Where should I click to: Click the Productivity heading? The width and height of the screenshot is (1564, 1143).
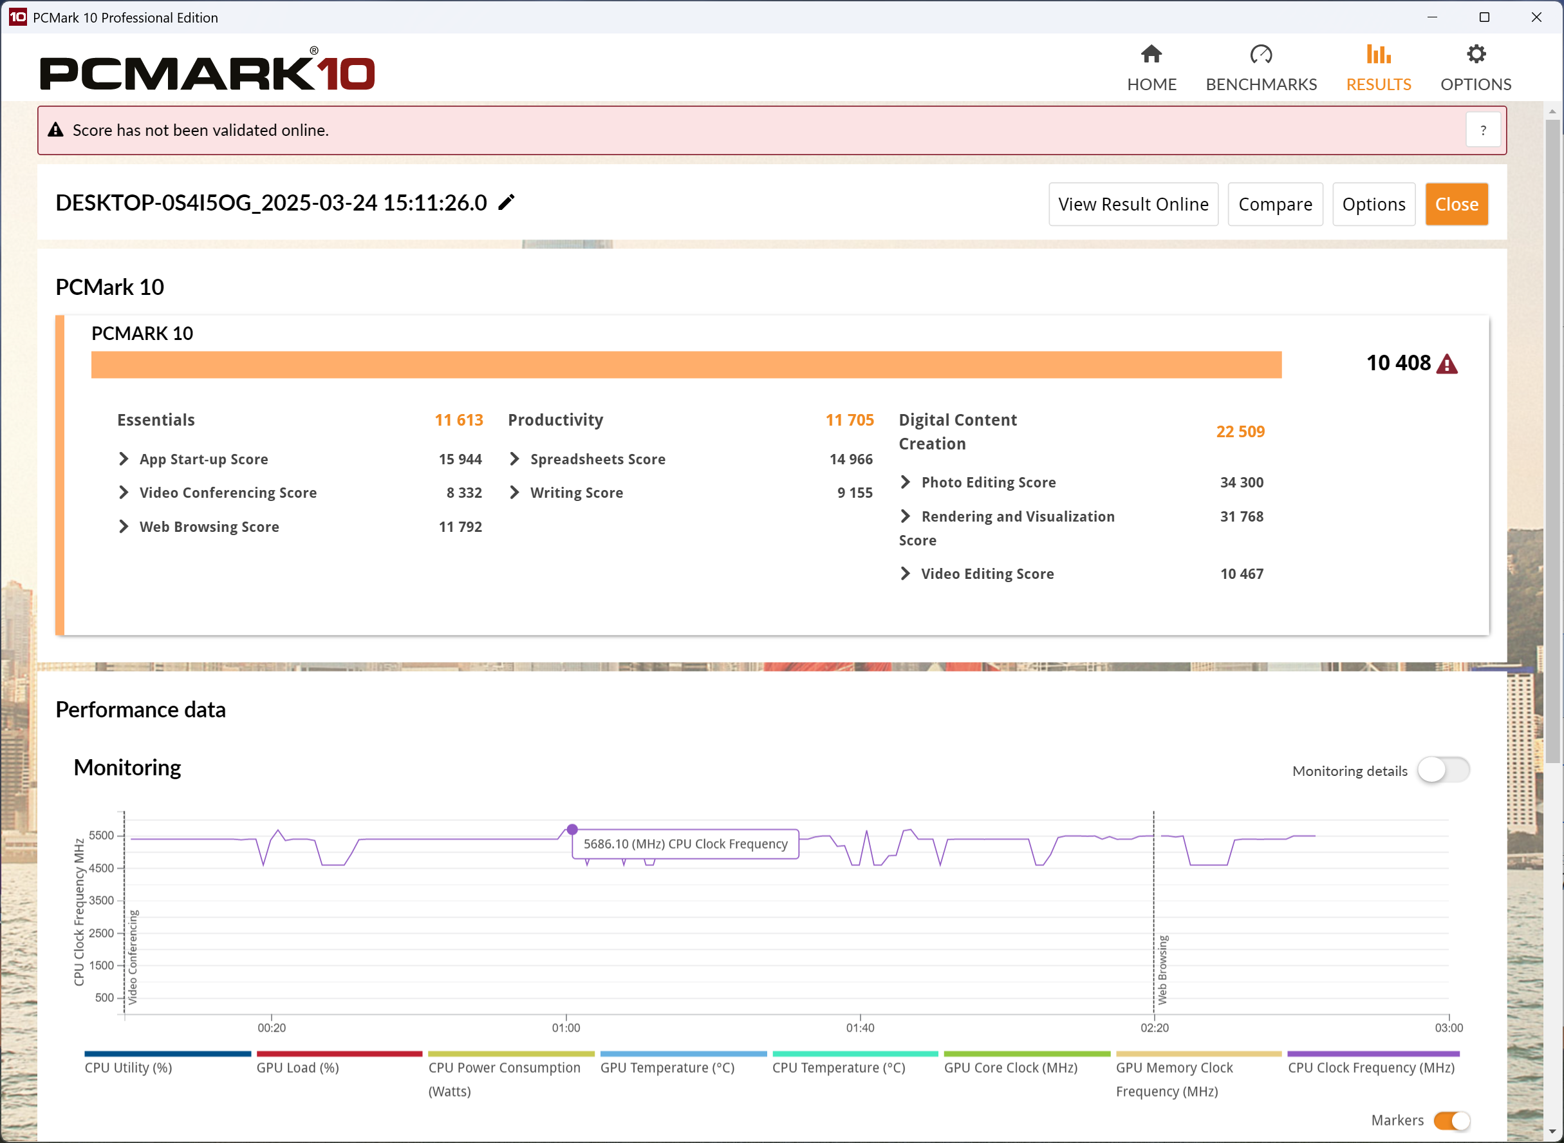(555, 420)
